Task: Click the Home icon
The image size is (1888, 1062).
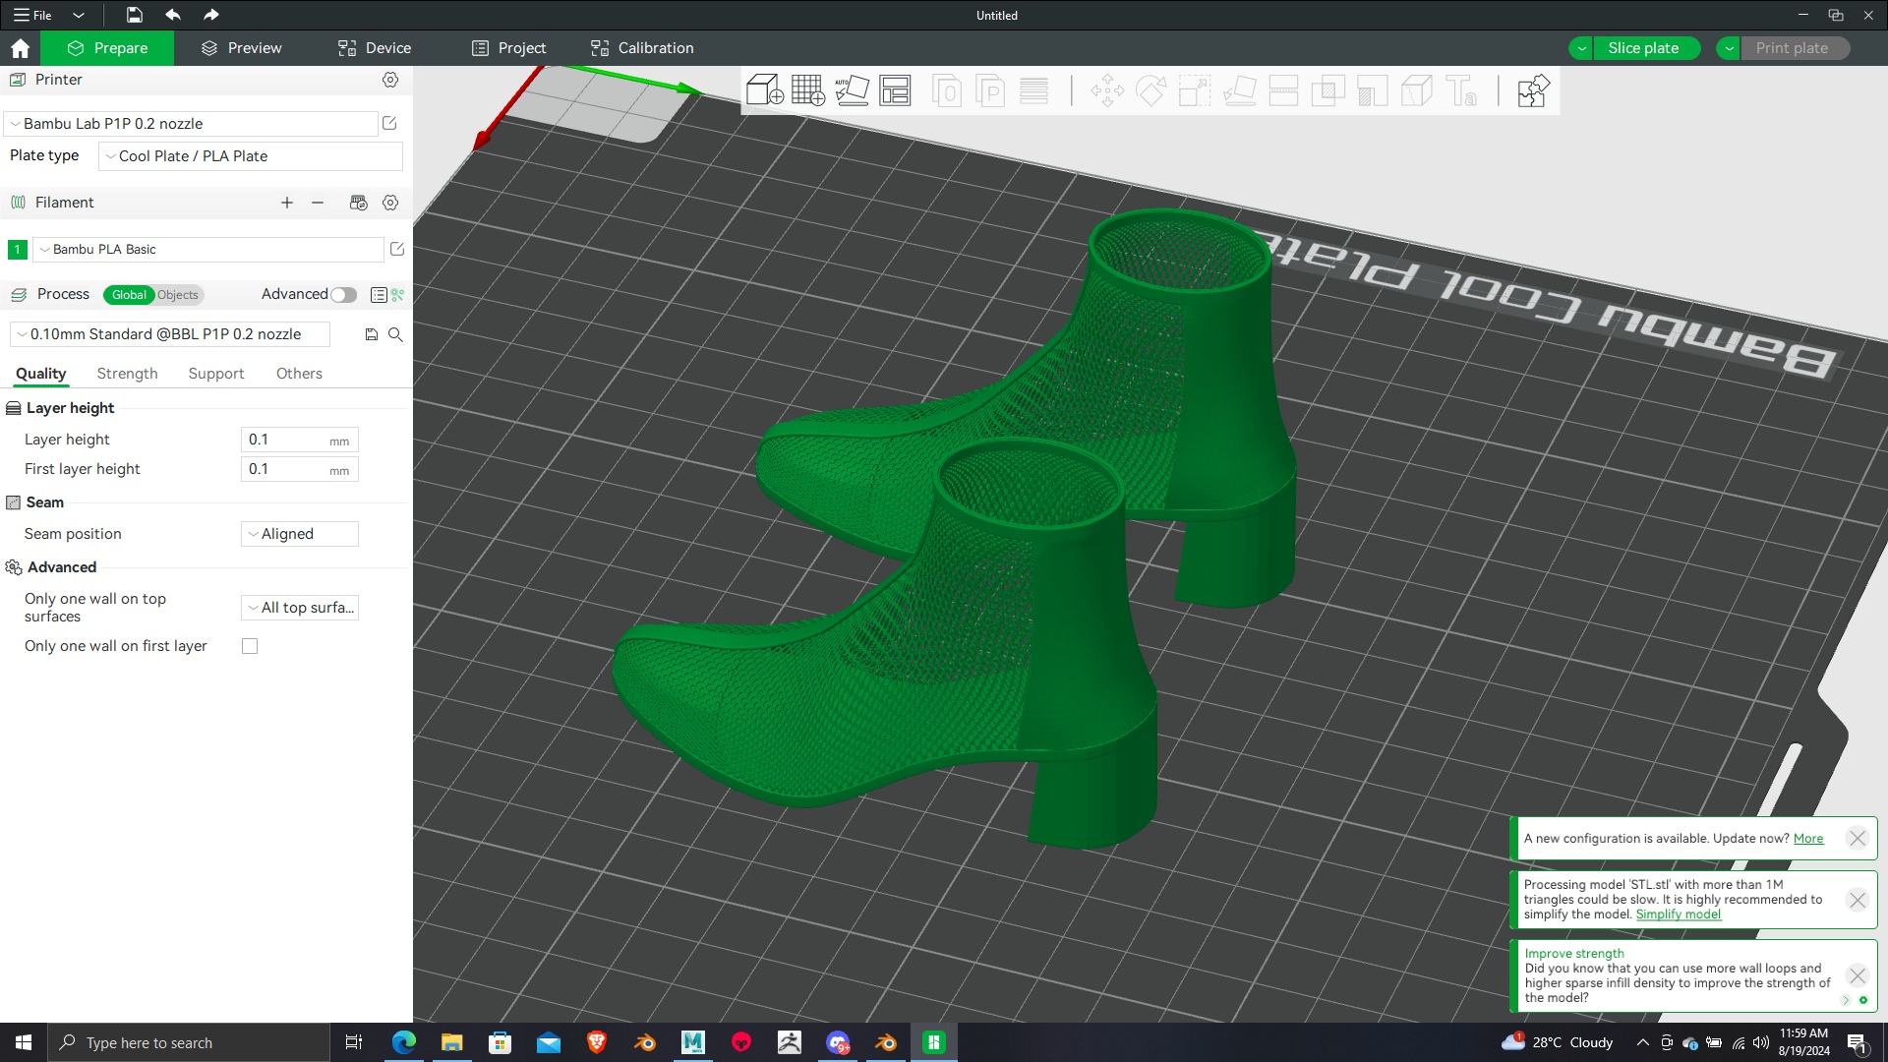Action: point(20,48)
